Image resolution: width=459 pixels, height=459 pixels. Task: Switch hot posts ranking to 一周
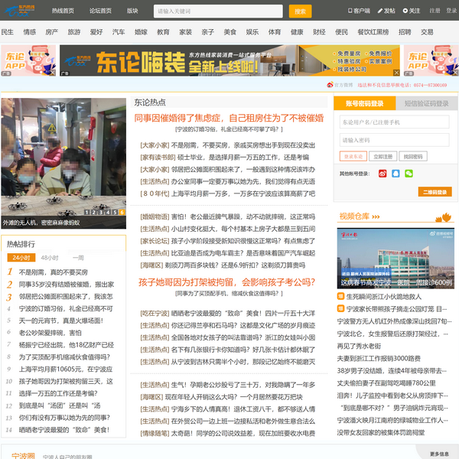[x=77, y=258]
